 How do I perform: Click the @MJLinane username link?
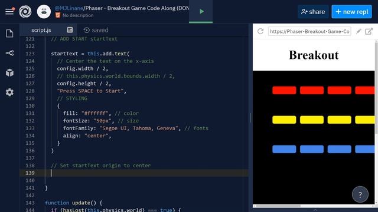pos(69,8)
